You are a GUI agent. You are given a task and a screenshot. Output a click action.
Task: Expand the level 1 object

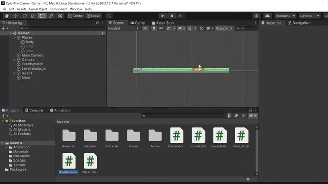14,73
